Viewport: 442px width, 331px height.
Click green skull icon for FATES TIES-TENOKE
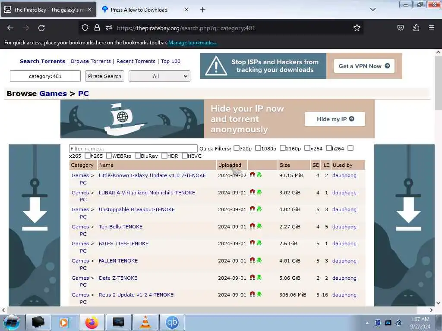point(259,243)
